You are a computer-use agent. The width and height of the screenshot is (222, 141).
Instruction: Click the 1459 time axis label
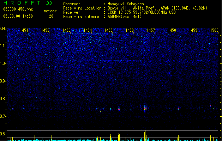coord(193,30)
